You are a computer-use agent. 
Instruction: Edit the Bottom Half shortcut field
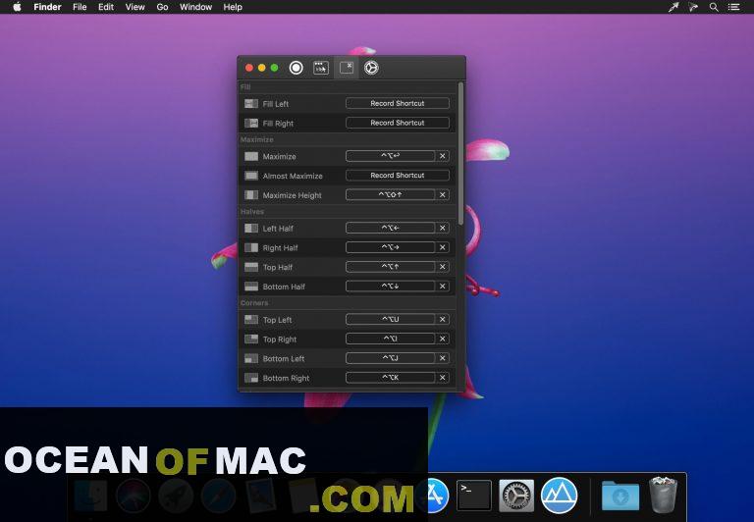pyautogui.click(x=391, y=286)
